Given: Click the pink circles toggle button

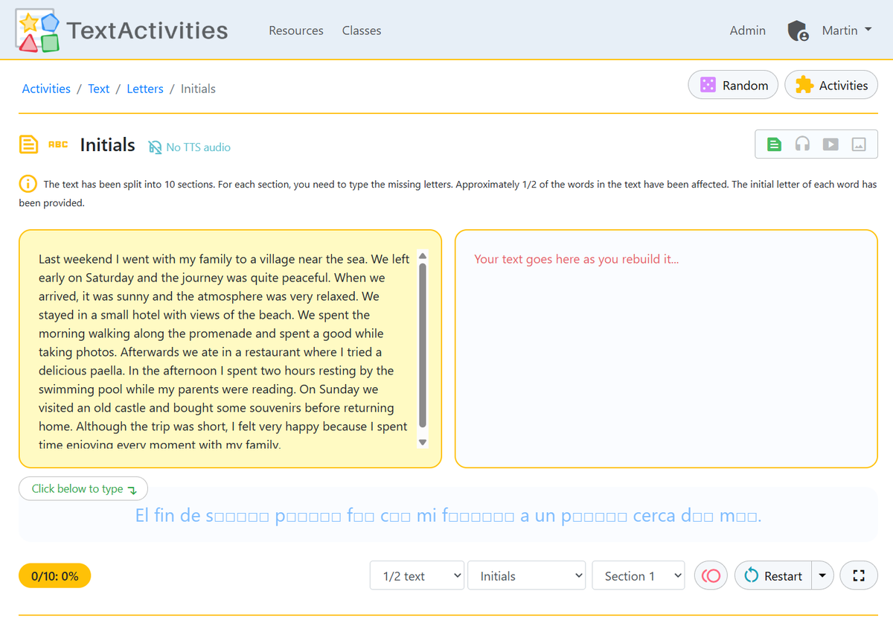Looking at the screenshot, I should coord(711,575).
